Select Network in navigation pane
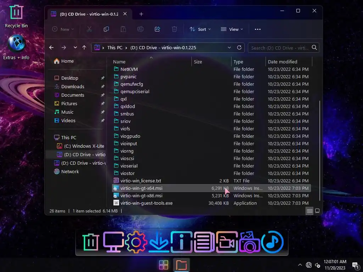 click(x=66, y=172)
